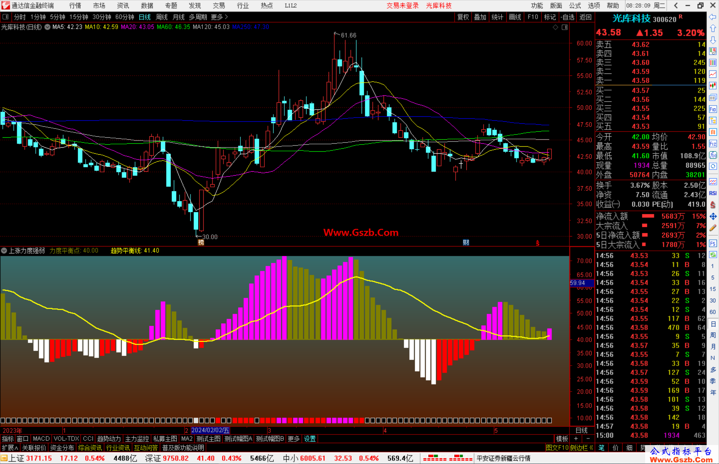Switch to the VOL-TDX indicator tab
Screen dimensions: 719x464
coord(67,439)
